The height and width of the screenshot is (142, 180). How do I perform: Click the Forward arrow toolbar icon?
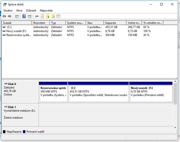tap(10, 16)
